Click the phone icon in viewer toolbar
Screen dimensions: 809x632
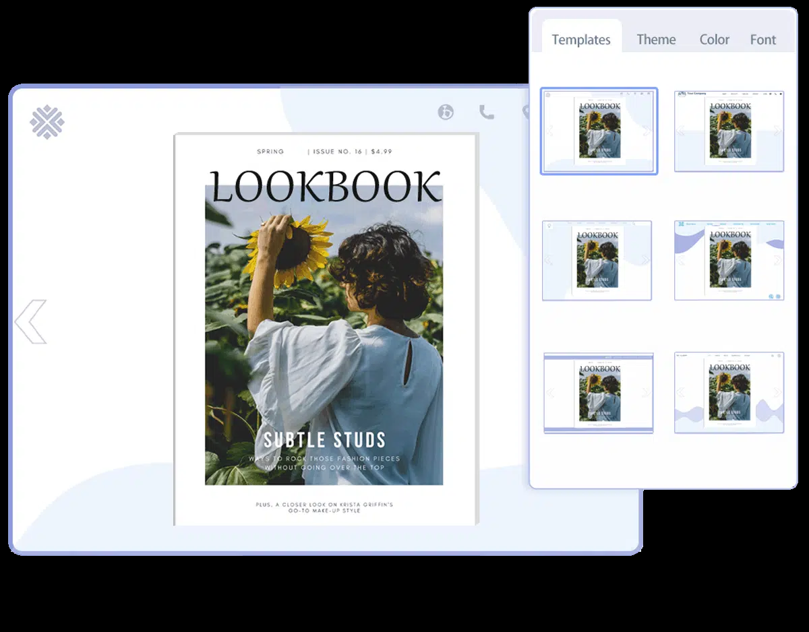486,112
